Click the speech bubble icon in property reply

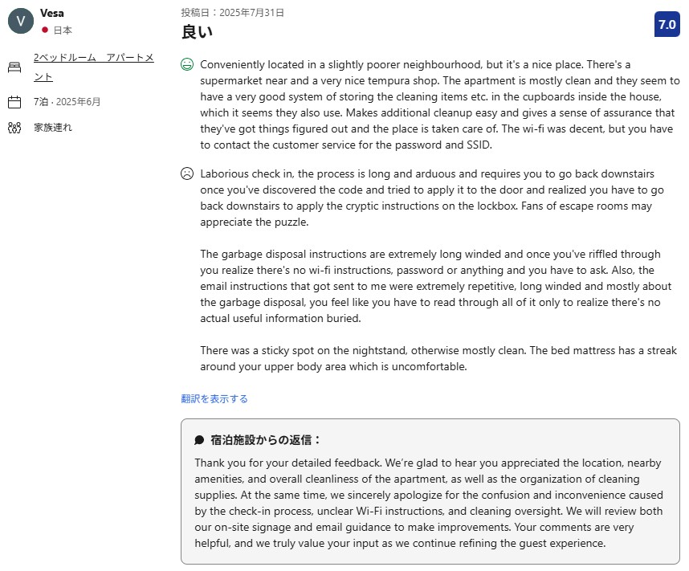point(199,440)
